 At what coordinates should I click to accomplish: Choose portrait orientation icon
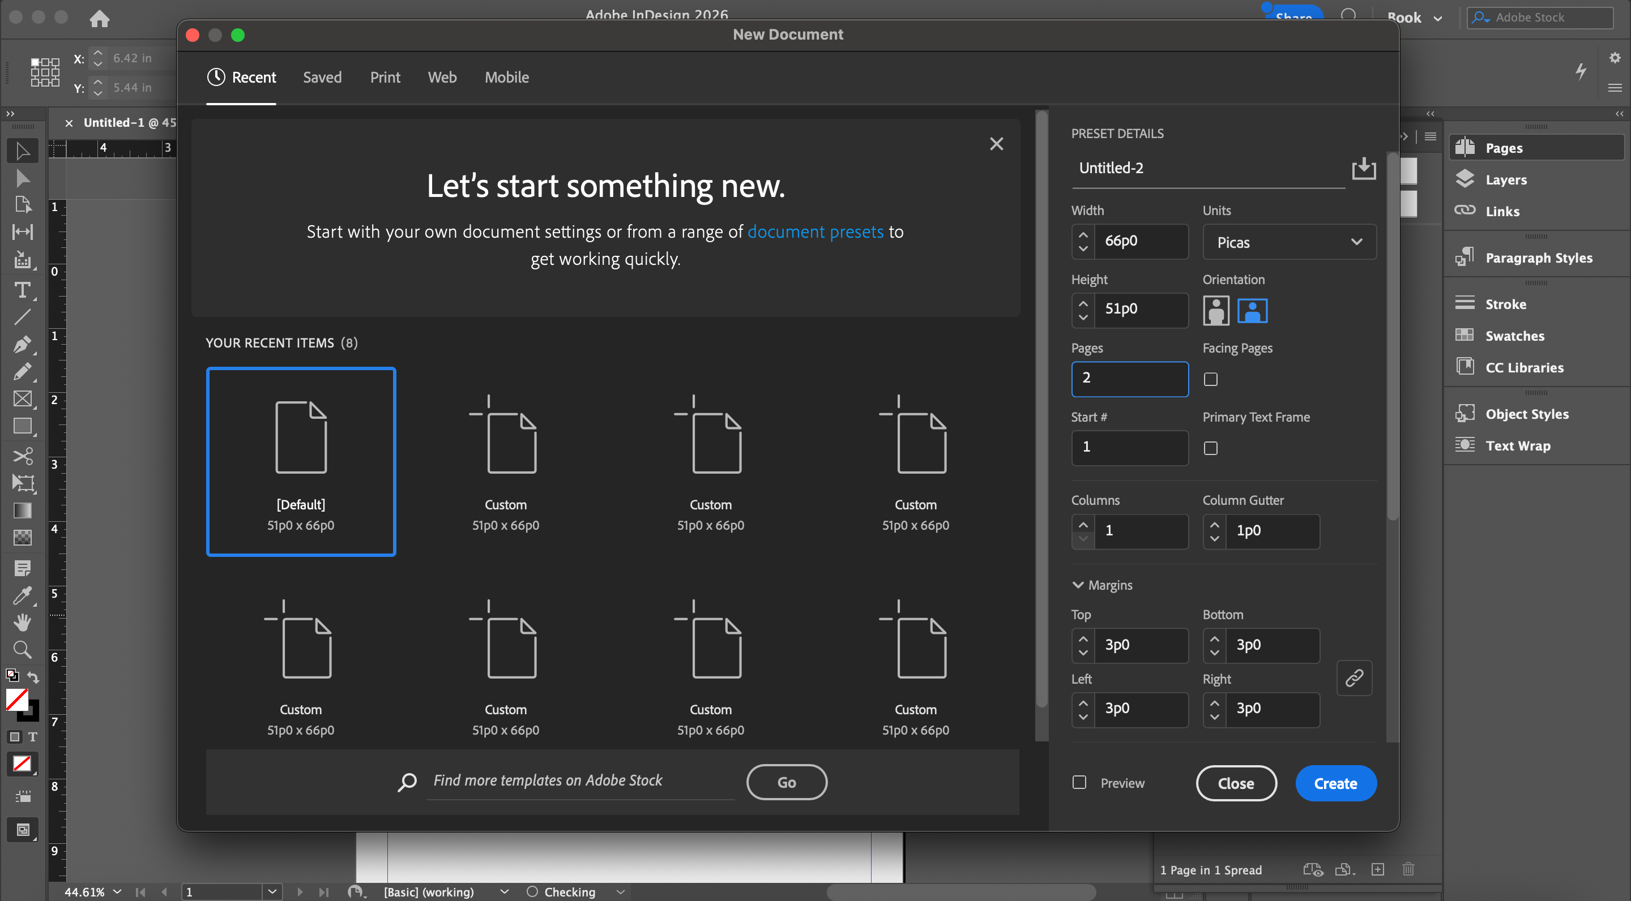point(1216,311)
